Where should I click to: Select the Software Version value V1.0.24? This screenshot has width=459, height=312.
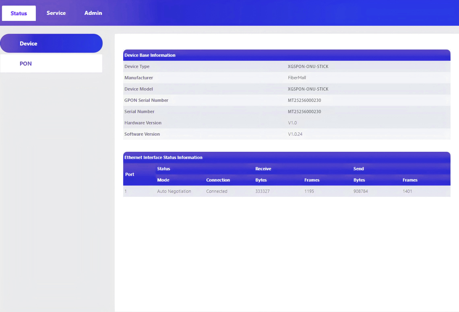(295, 134)
